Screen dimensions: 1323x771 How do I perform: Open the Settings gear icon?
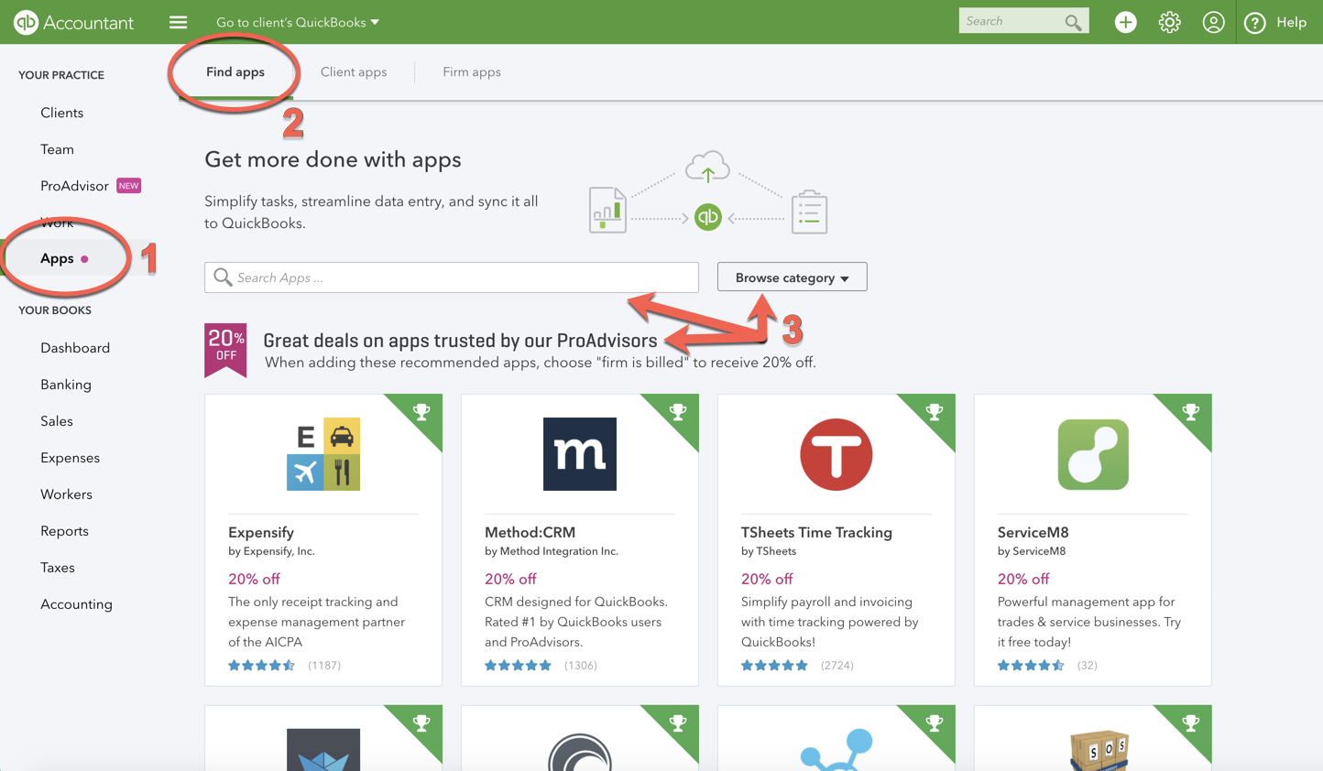coord(1169,22)
